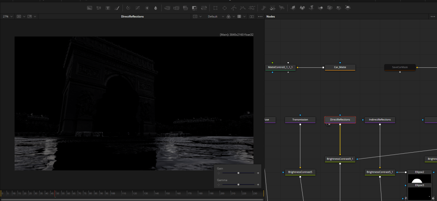
Task: Toggle the viewer grid guides button
Action: [x=239, y=16]
